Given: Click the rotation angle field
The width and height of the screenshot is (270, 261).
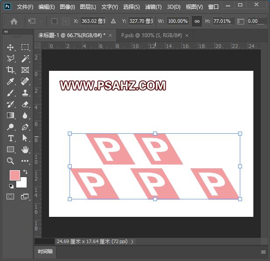Looking at the screenshot, I should click(x=256, y=21).
